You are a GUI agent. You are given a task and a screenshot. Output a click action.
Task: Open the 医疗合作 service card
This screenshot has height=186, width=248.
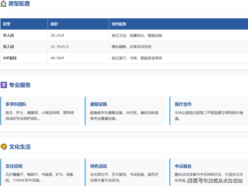(209, 111)
